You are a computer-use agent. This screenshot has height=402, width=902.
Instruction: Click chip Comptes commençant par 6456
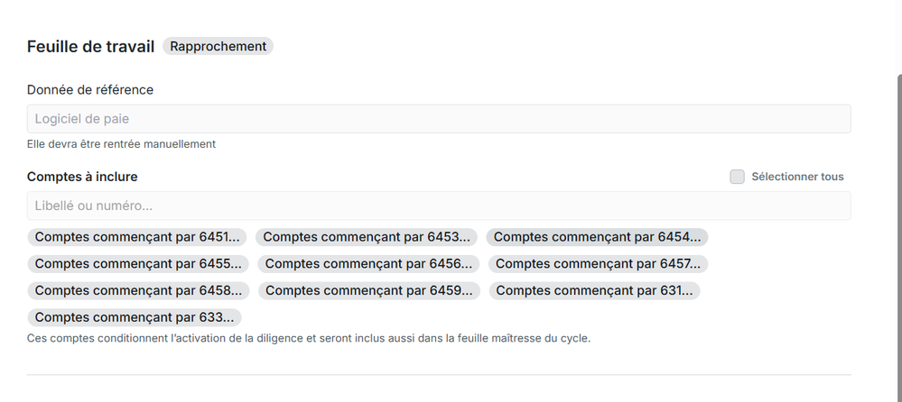(x=368, y=264)
